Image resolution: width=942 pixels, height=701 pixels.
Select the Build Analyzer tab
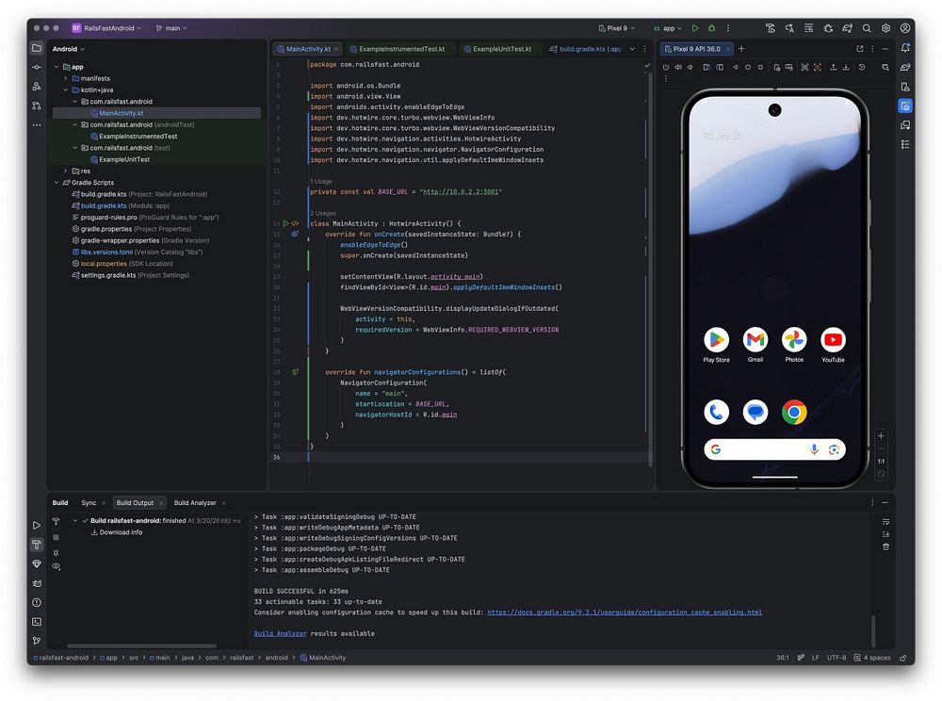pyautogui.click(x=195, y=503)
